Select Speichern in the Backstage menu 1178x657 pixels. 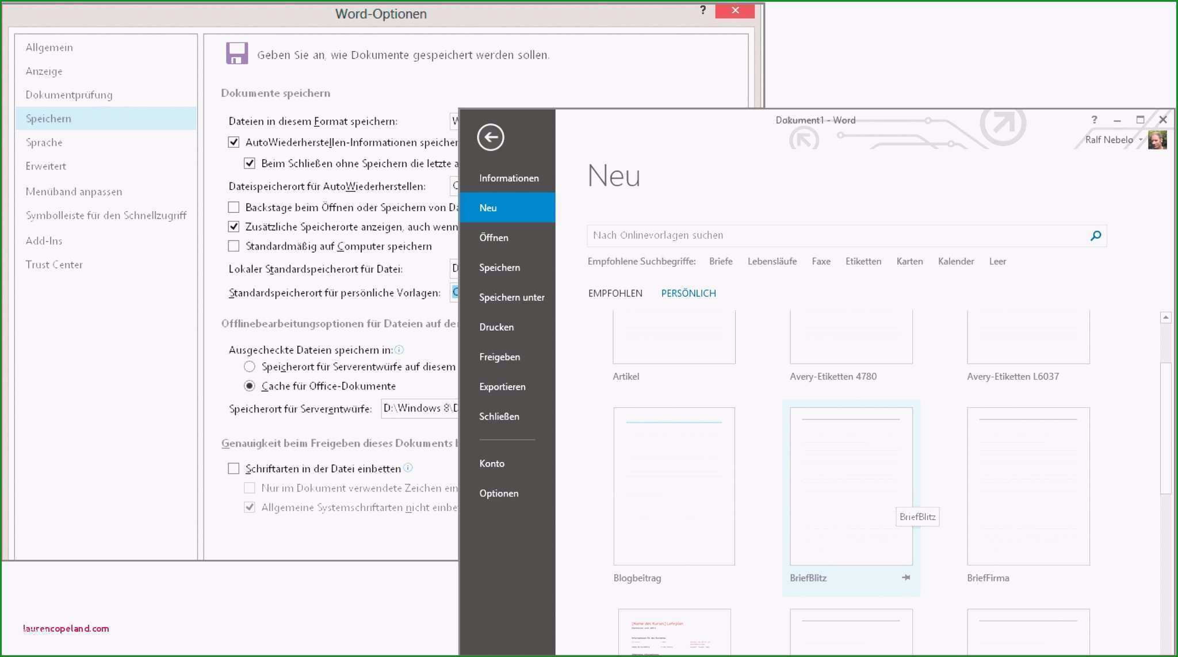click(x=500, y=267)
